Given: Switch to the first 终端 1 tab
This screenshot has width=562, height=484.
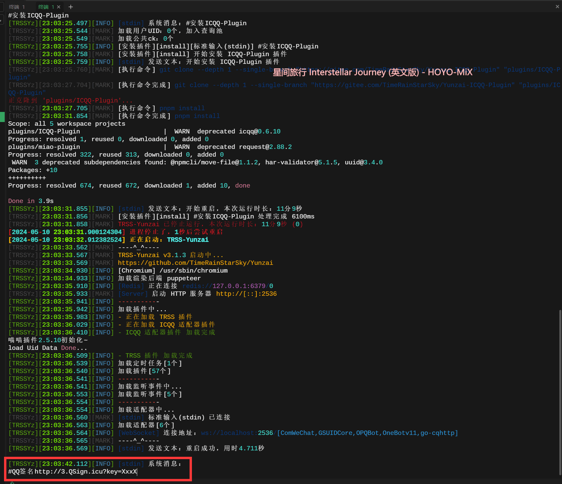Looking at the screenshot, I should [17, 7].
